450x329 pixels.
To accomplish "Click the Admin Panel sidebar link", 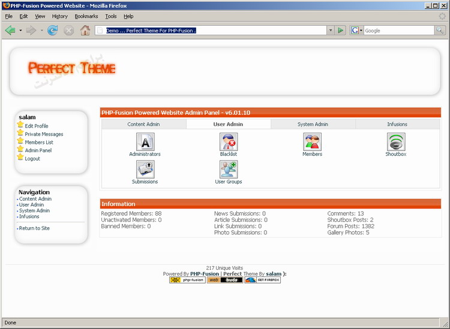I will point(38,150).
